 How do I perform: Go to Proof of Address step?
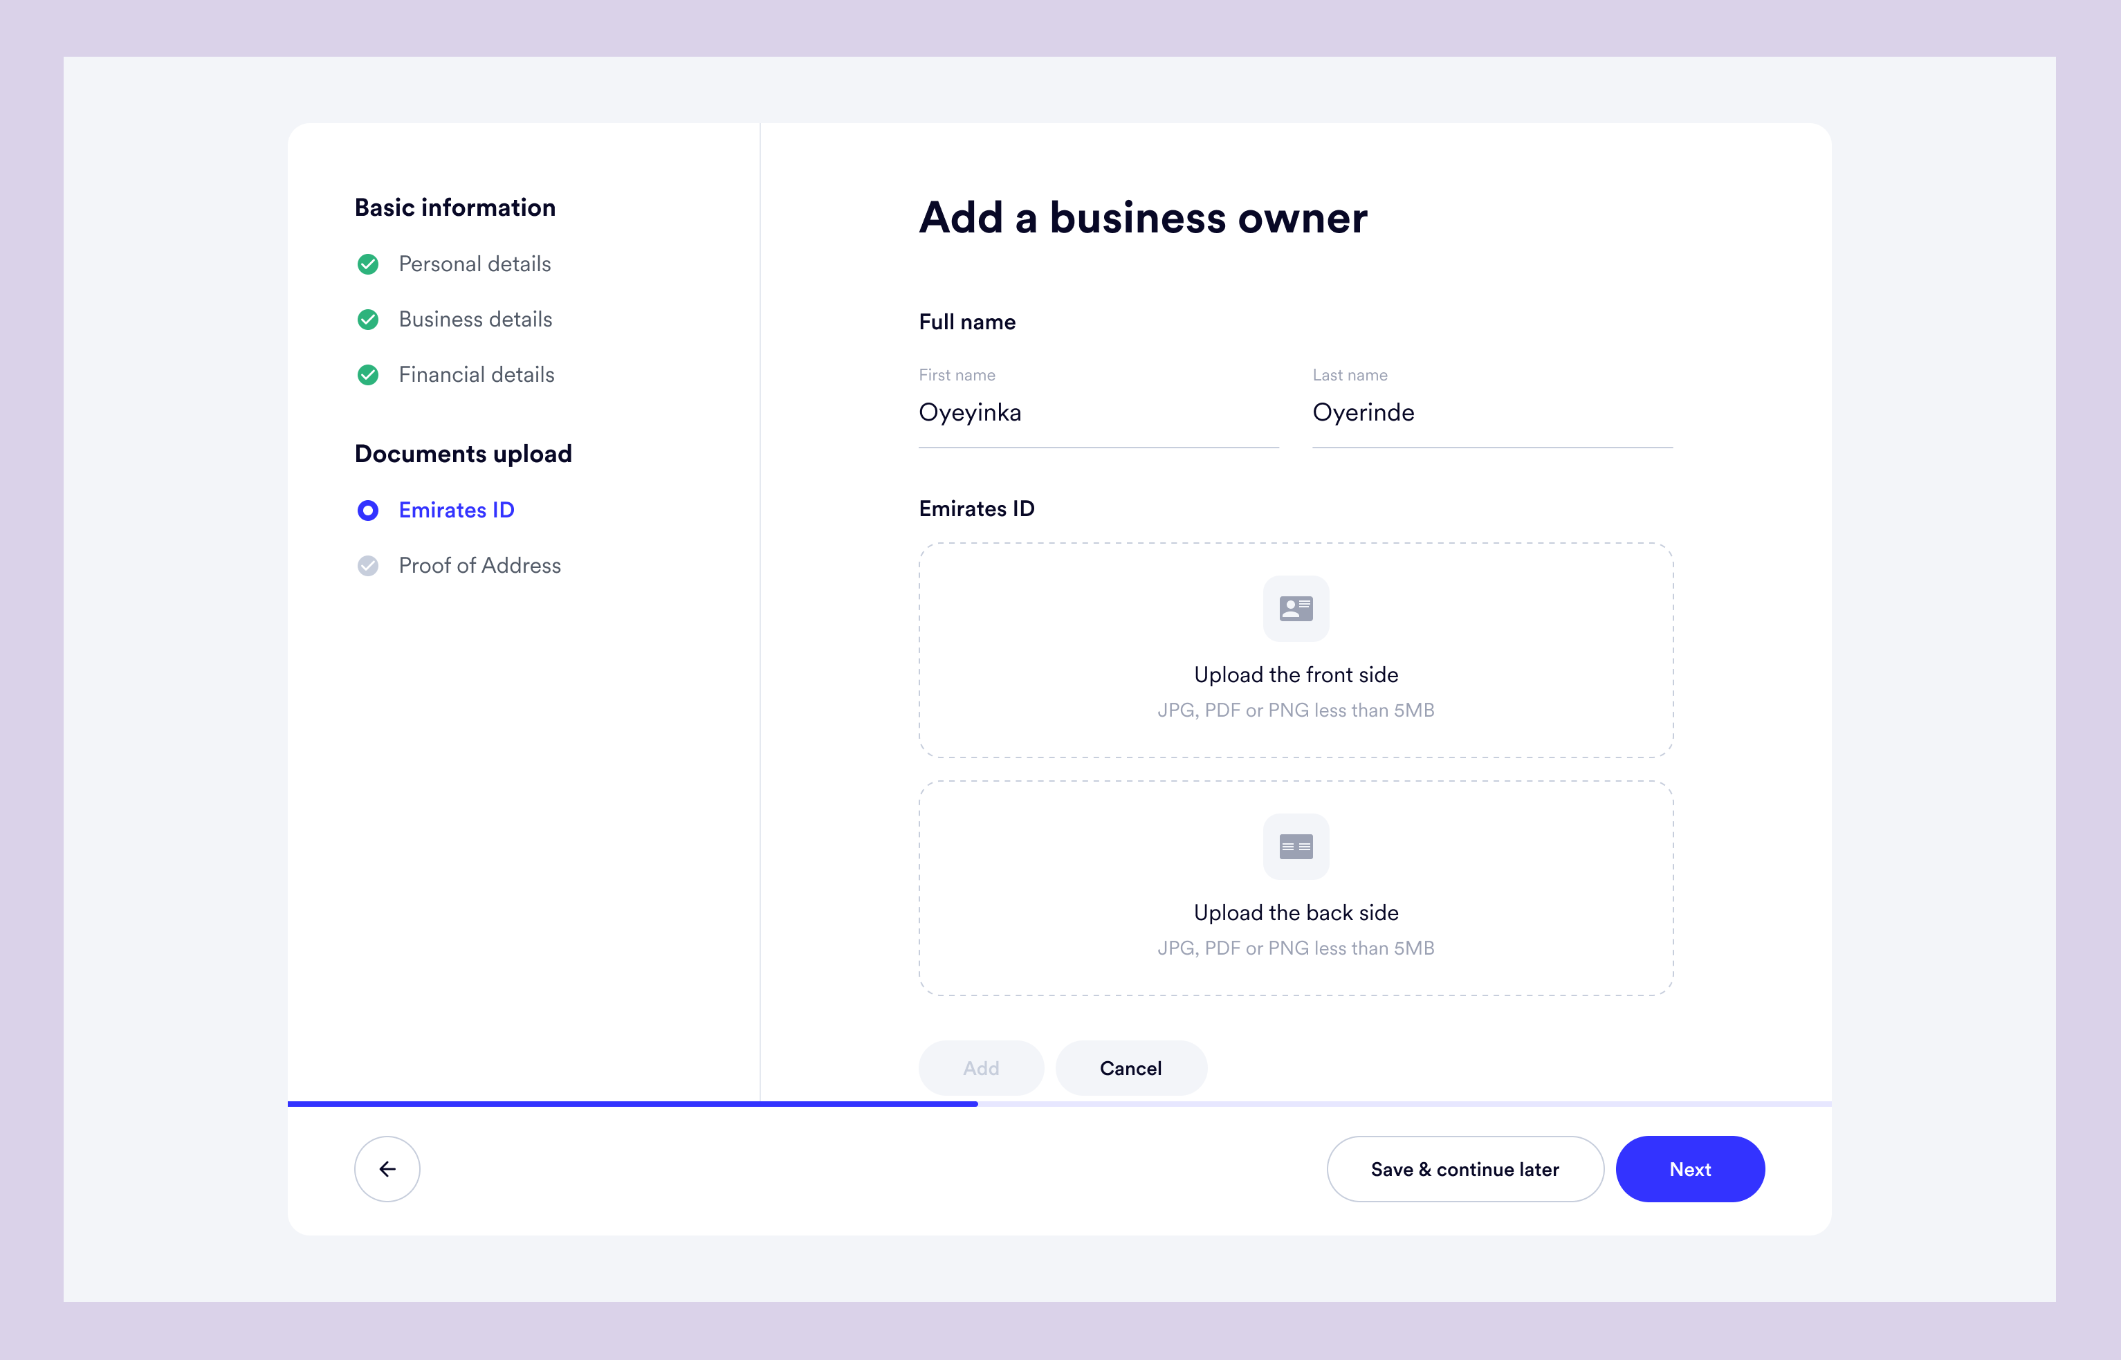pos(479,566)
